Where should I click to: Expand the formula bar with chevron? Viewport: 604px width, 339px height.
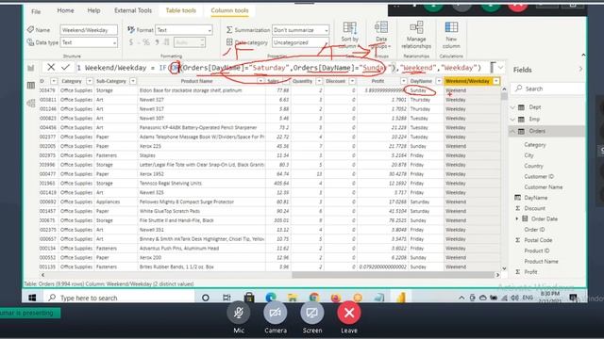pos(500,68)
